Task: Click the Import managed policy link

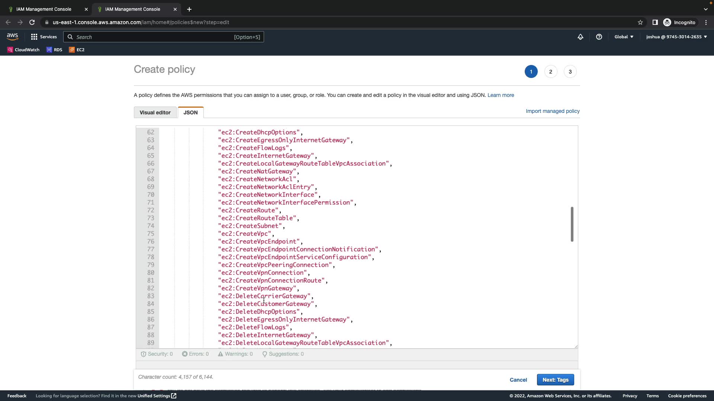Action: (552, 111)
